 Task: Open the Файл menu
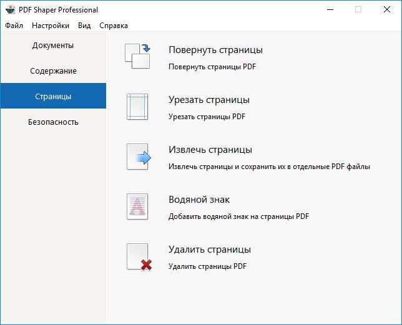click(x=14, y=26)
